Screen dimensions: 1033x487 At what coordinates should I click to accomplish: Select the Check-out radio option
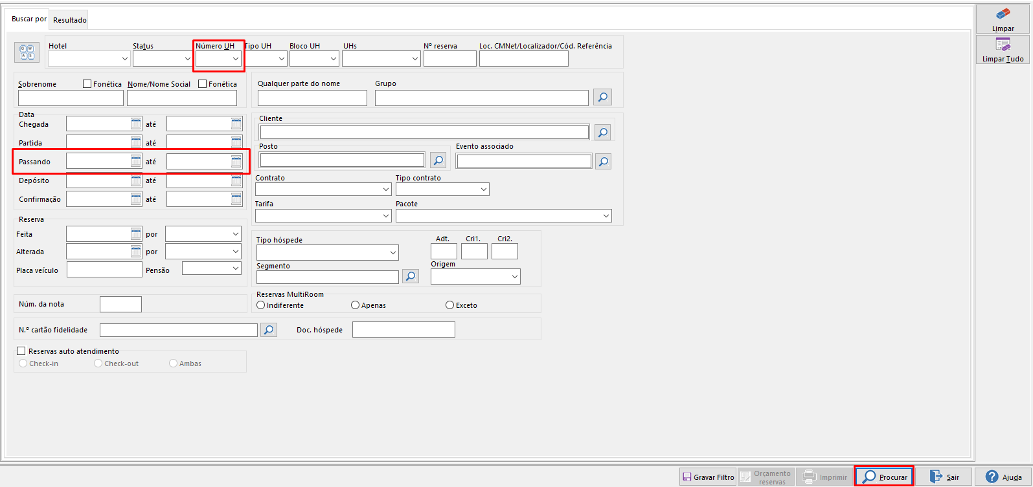(x=98, y=363)
